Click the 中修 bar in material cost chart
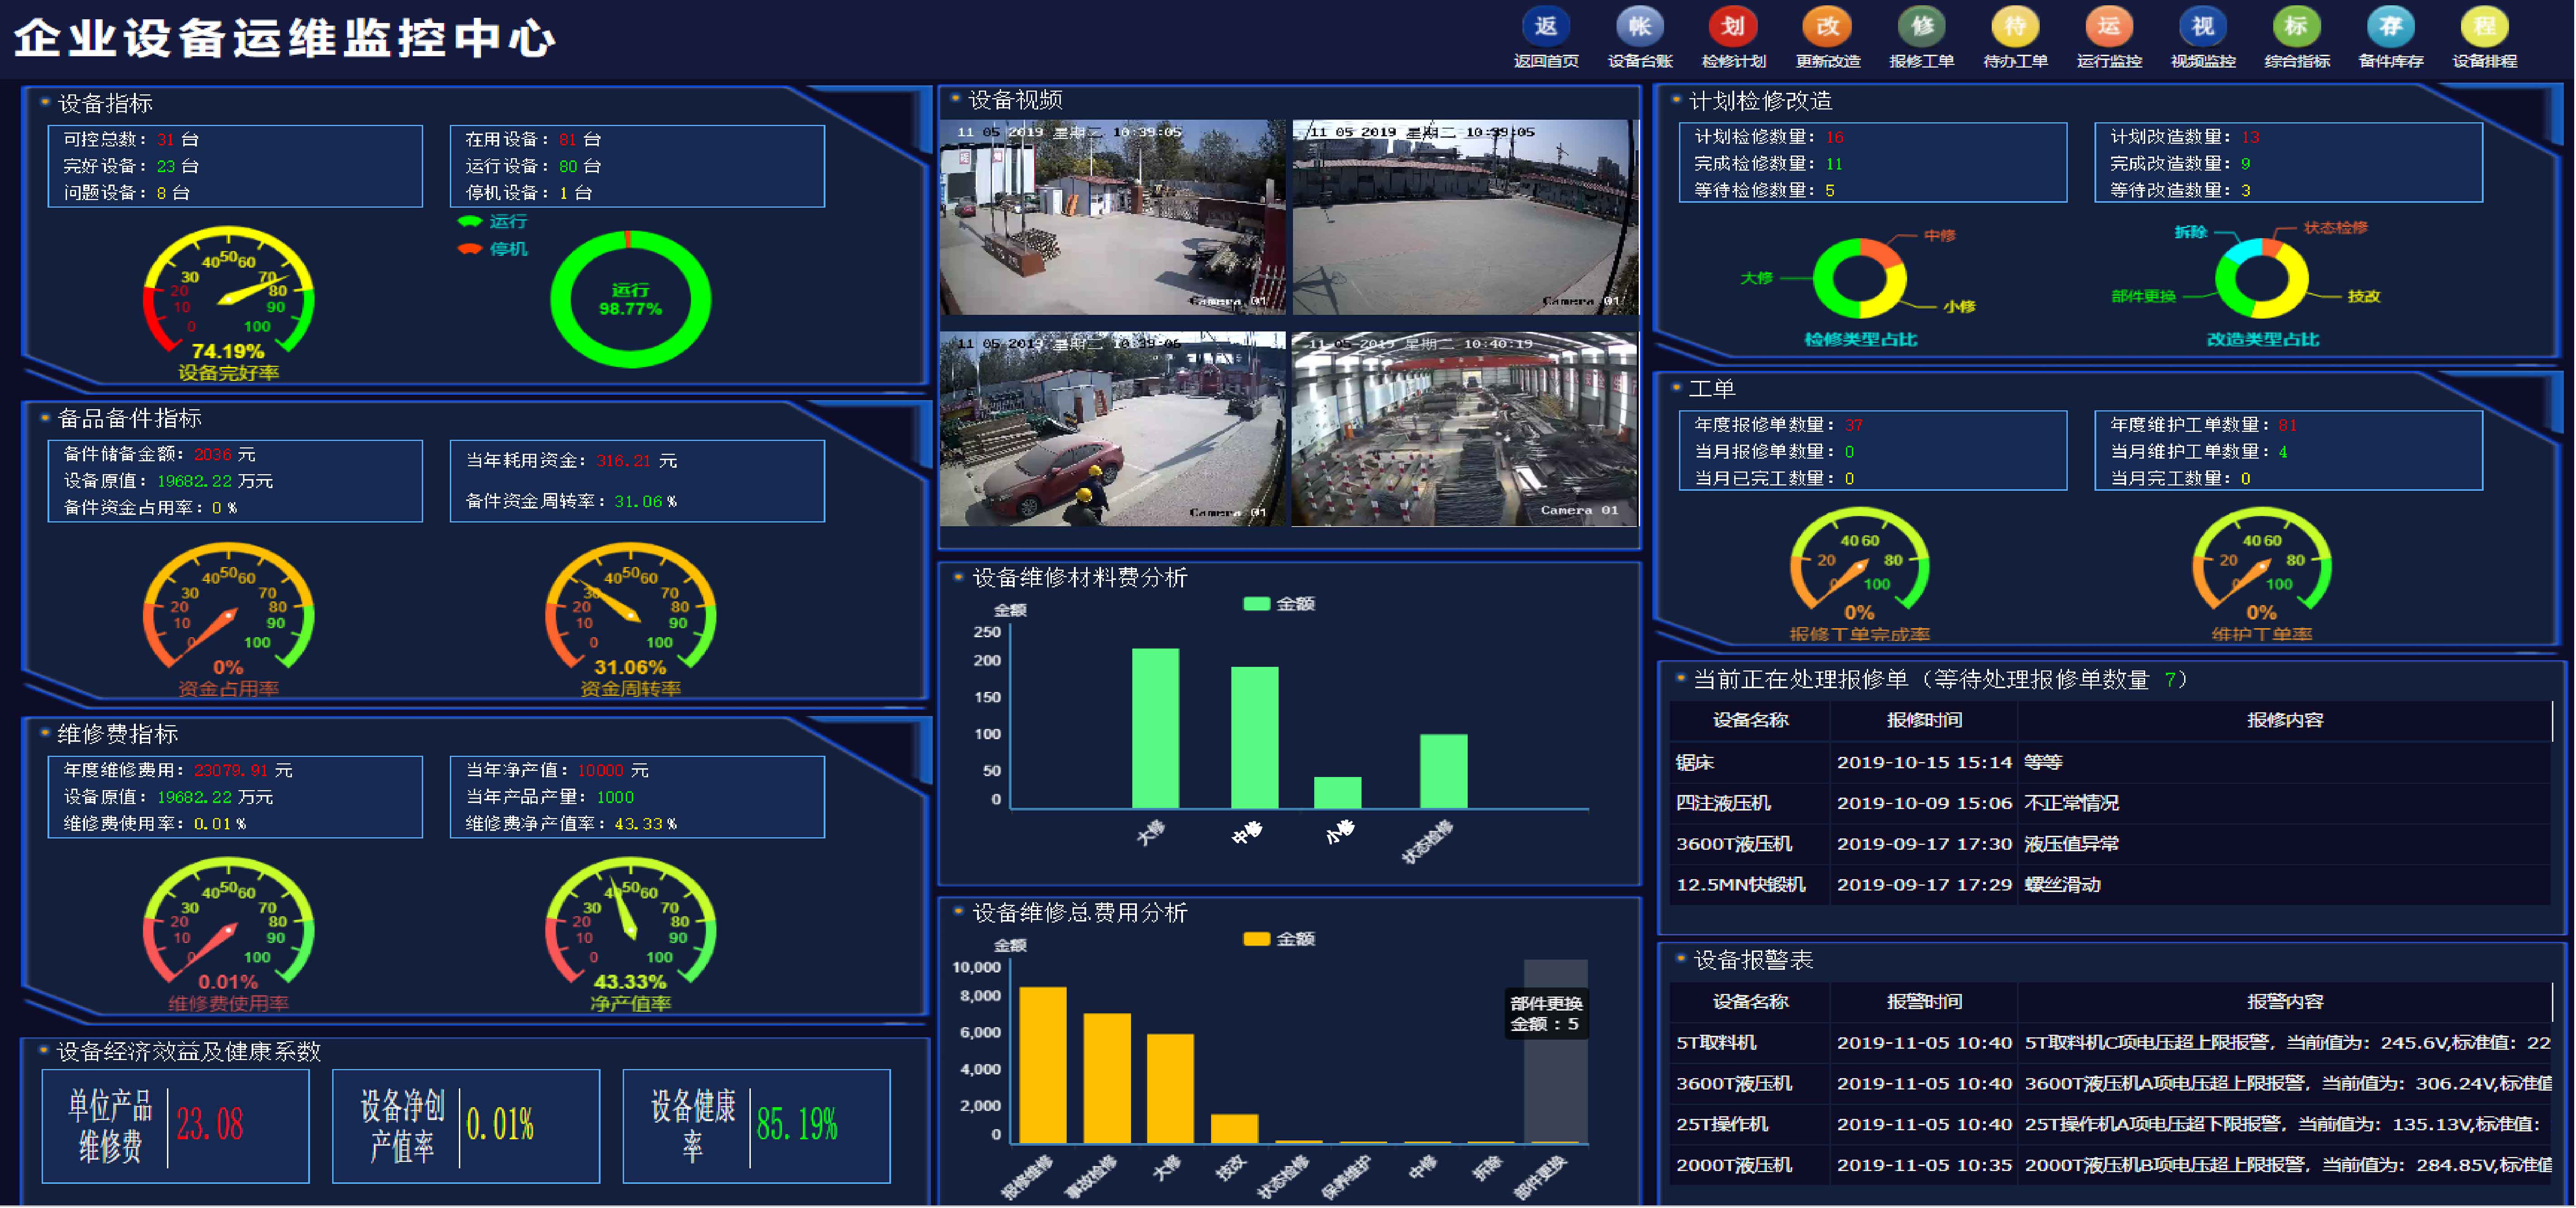The image size is (2576, 1208). click(1254, 737)
